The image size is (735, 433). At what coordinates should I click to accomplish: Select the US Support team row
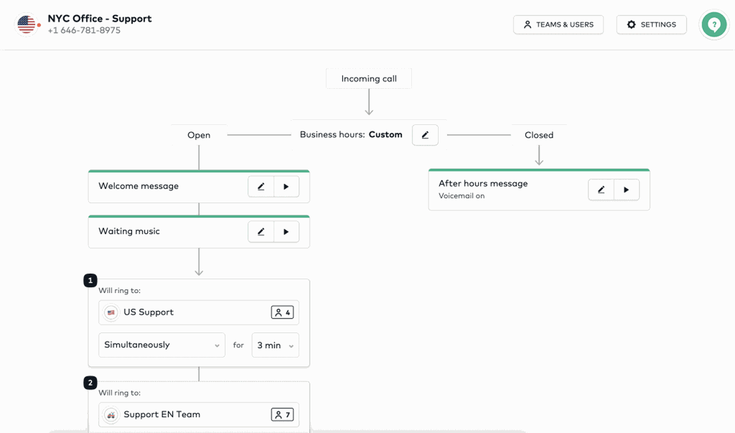pyautogui.click(x=199, y=313)
